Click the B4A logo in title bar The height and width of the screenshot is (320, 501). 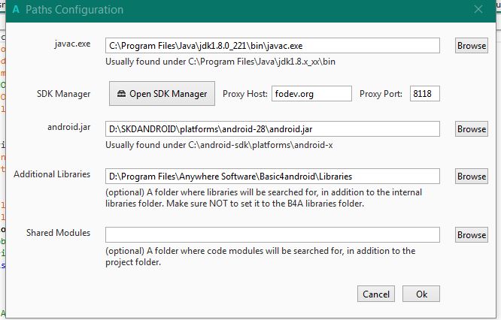(x=16, y=11)
